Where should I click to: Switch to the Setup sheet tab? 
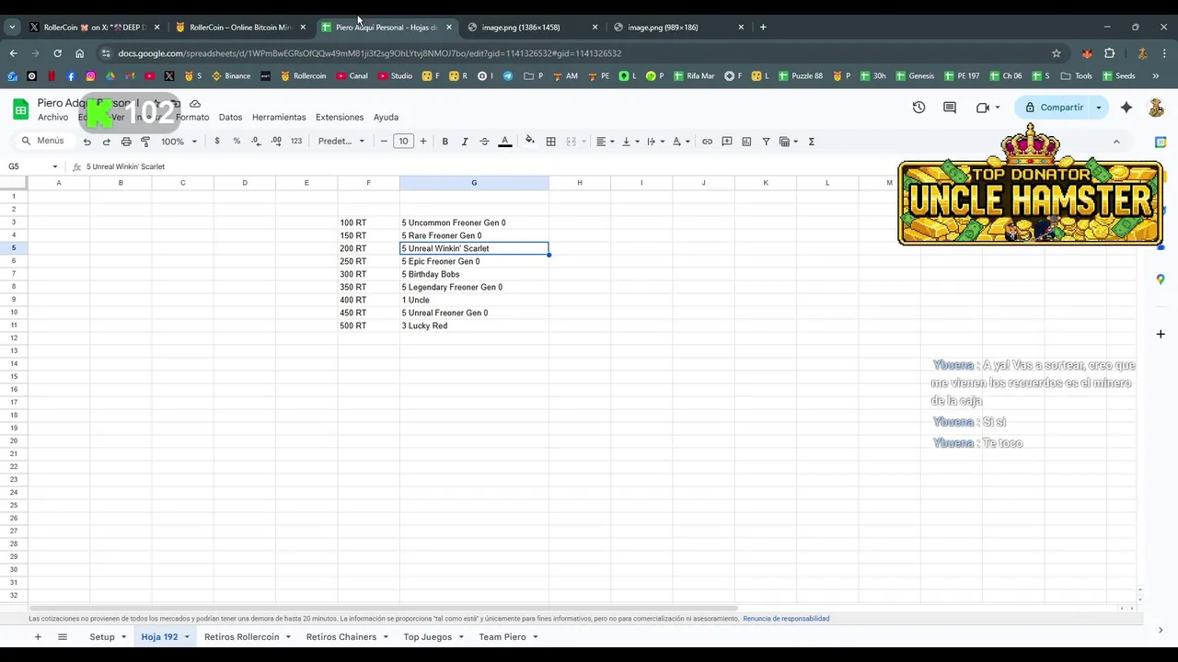[x=102, y=637]
